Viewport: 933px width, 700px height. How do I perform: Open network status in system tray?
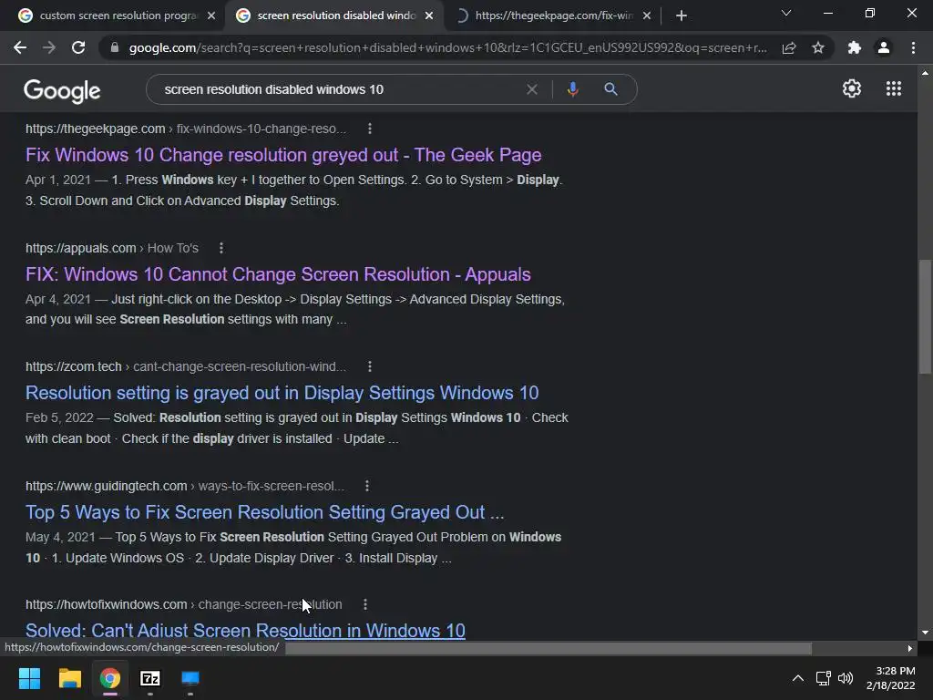[x=824, y=678]
